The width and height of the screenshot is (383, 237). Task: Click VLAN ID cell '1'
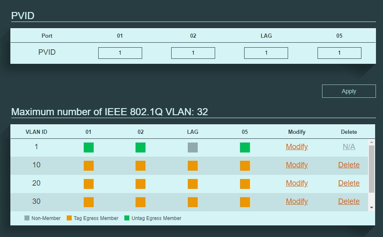point(36,147)
